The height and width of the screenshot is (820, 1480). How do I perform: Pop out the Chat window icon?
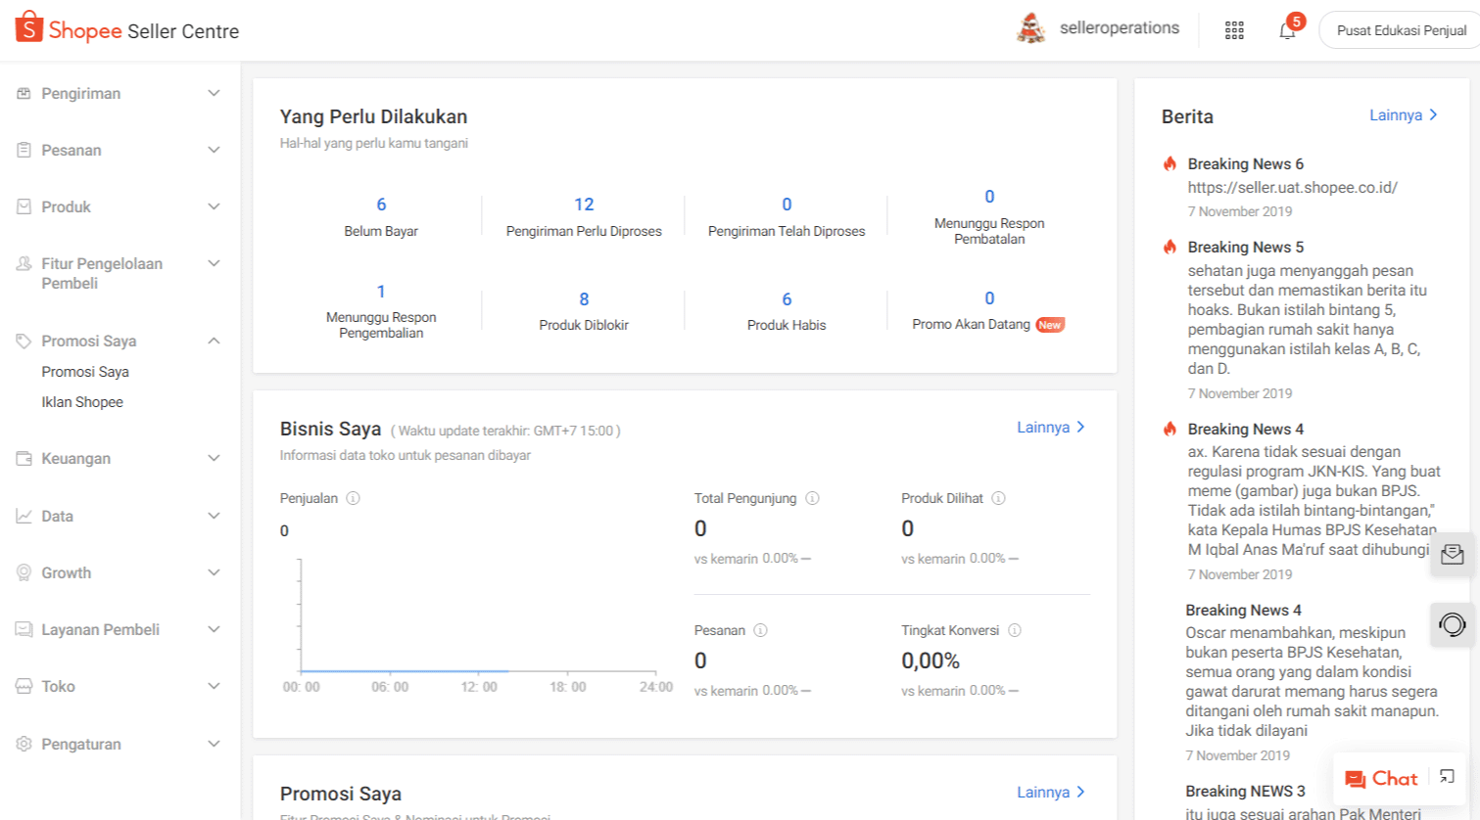coord(1447,777)
